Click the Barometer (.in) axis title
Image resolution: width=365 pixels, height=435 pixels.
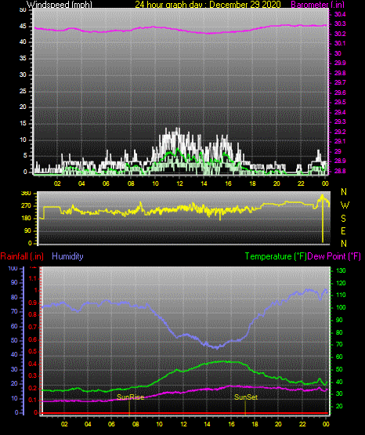point(317,5)
